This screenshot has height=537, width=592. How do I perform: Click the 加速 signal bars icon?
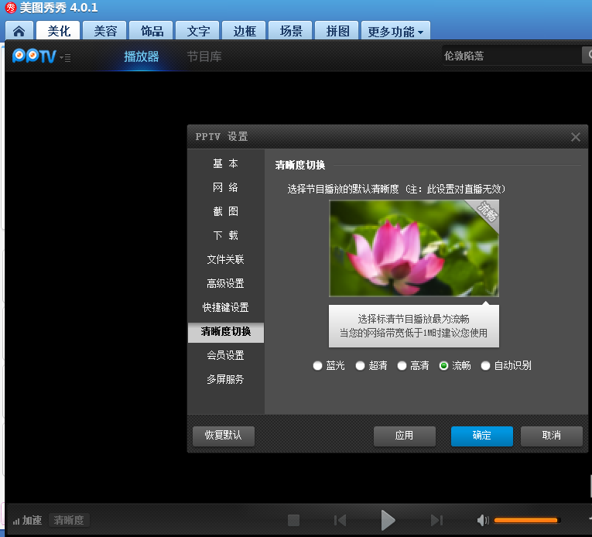(x=15, y=522)
